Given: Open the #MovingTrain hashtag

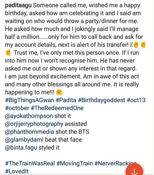Looking at the screenshot, I should click(75, 163).
